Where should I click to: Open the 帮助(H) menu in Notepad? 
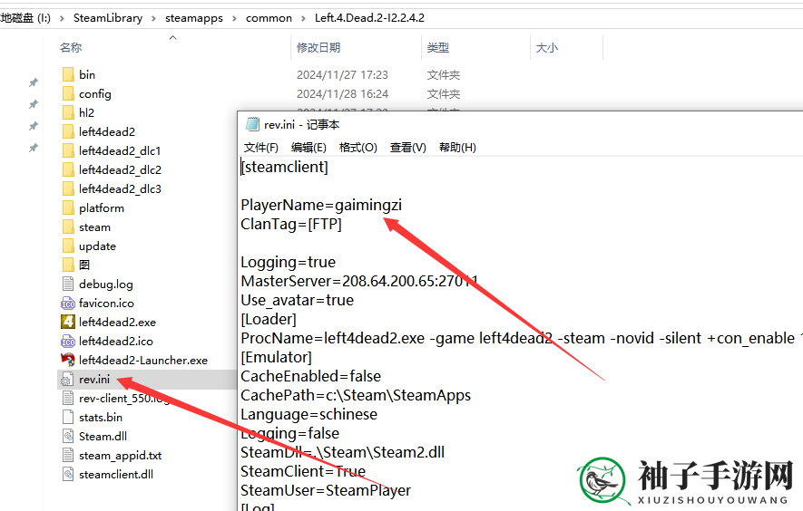click(x=458, y=148)
